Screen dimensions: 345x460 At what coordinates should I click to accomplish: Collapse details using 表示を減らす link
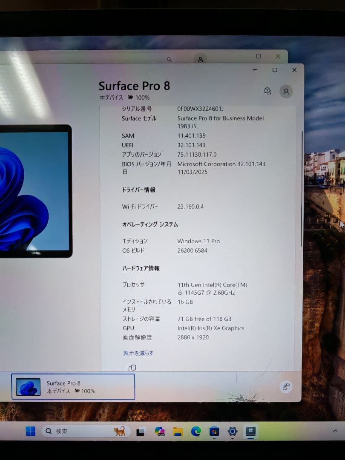[x=138, y=353]
